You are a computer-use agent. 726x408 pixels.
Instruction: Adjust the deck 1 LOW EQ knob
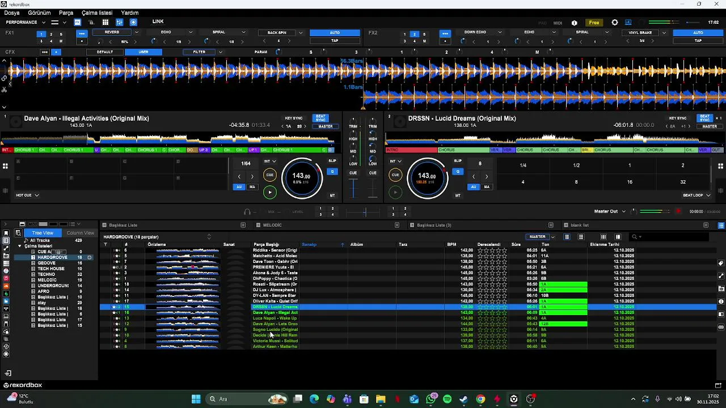pos(353,159)
